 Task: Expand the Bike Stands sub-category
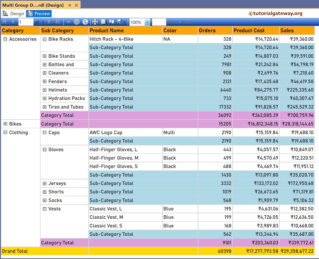click(44, 56)
